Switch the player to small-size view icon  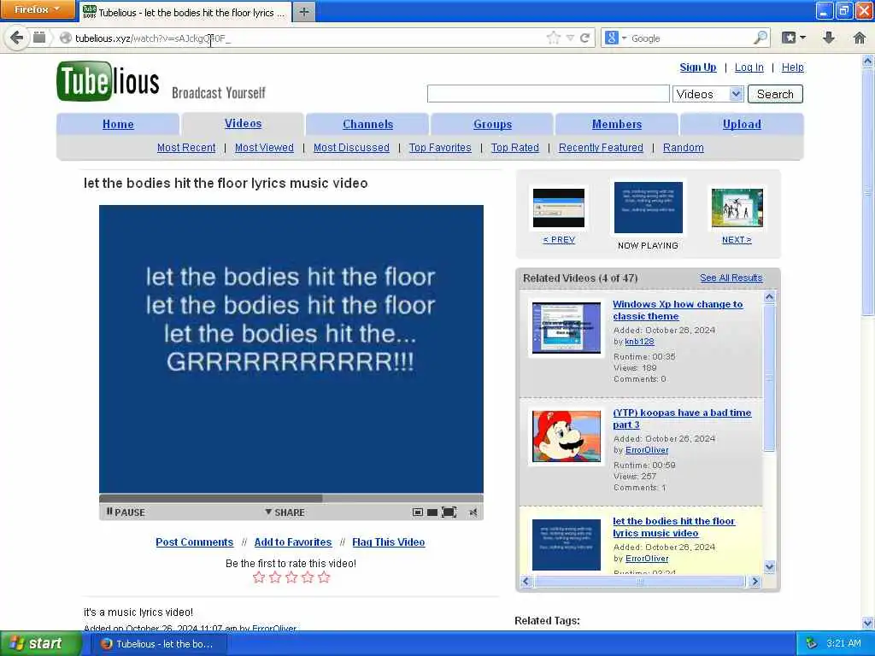tap(417, 512)
